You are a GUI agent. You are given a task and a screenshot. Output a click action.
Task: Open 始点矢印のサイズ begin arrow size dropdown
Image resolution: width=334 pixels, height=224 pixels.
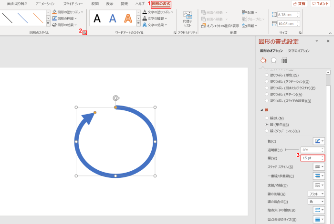click(x=319, y=219)
